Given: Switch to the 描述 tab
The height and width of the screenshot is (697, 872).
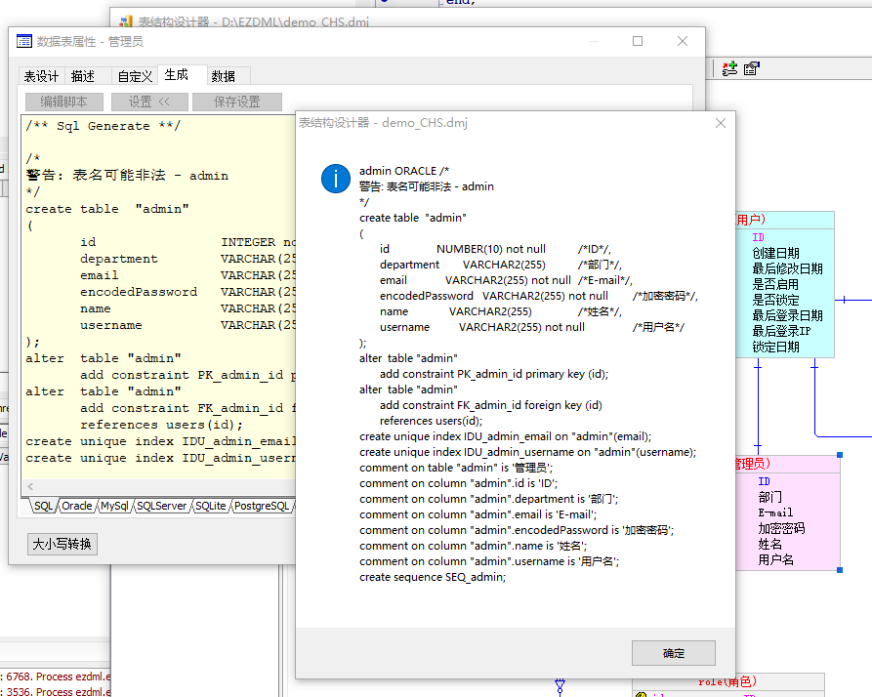Looking at the screenshot, I should tap(83, 76).
